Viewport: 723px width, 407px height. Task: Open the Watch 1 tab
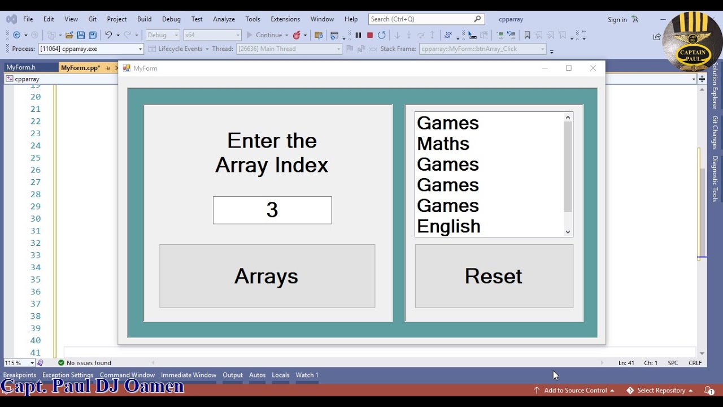pyautogui.click(x=307, y=375)
